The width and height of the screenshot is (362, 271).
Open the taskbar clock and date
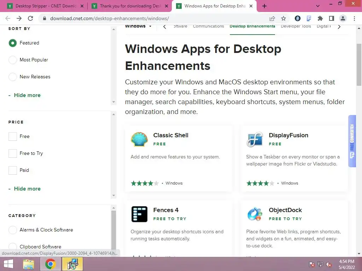(346, 264)
